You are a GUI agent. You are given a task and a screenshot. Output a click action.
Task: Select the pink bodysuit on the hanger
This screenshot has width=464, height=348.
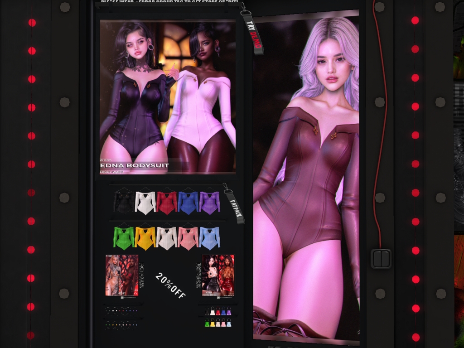click(188, 238)
